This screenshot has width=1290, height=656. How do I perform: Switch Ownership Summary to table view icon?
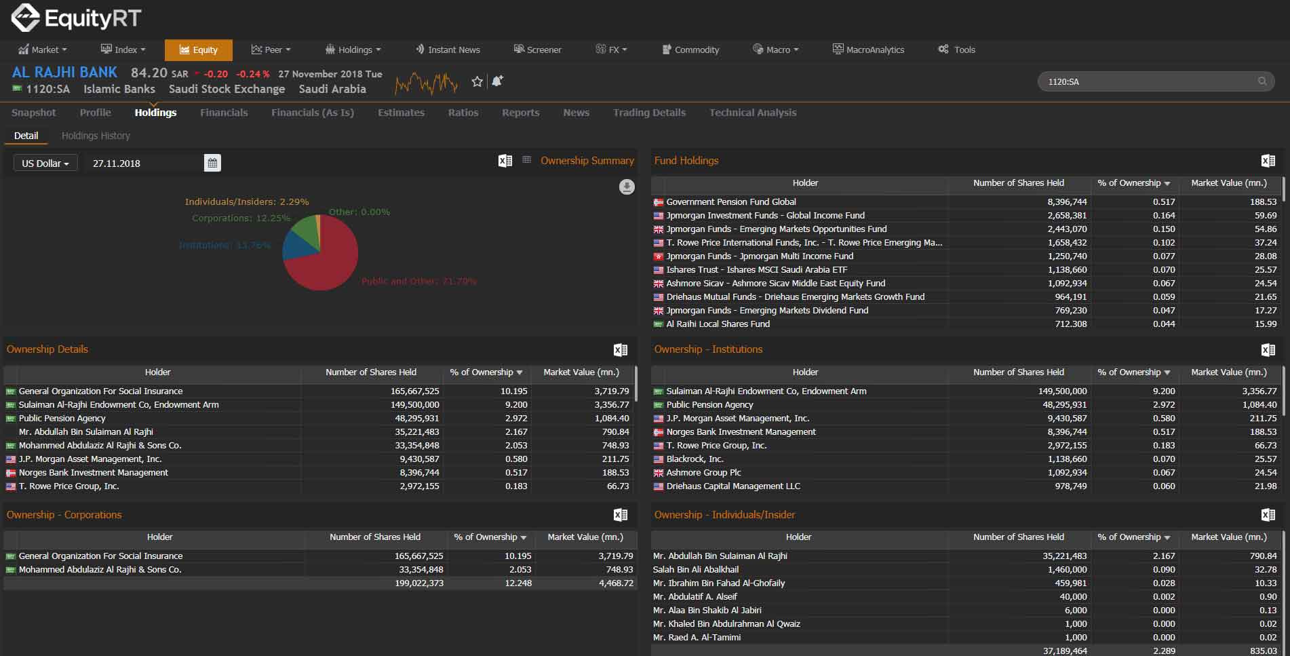527,160
